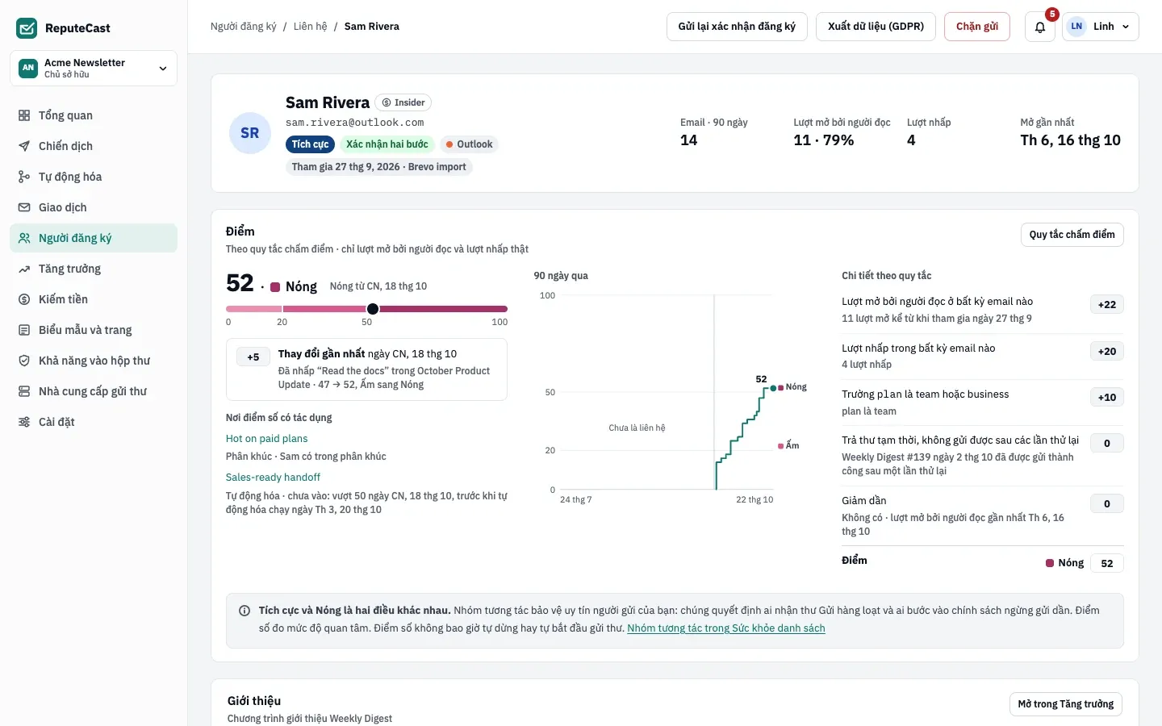Click the +5 recent change badge
This screenshot has width=1162, height=726.
point(253,357)
